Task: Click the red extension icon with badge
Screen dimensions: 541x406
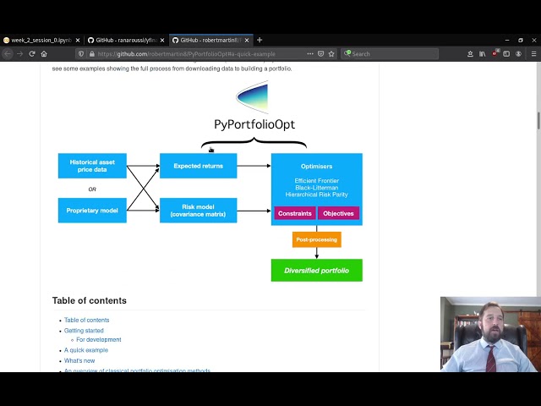Action: click(495, 53)
